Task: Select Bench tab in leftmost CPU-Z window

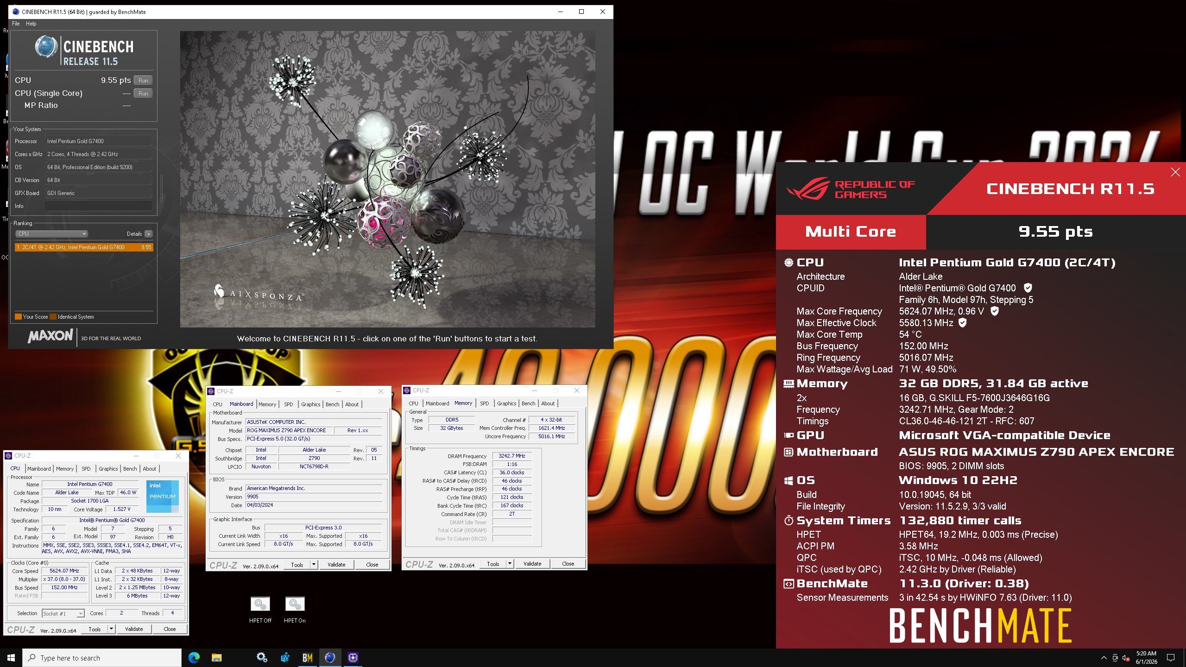Action: pyautogui.click(x=130, y=469)
